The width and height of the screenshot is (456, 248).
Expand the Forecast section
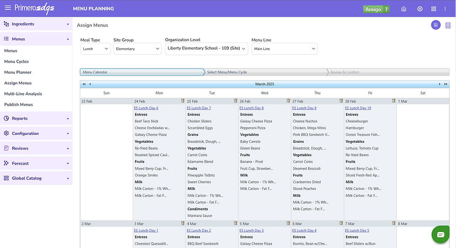[x=68, y=163]
